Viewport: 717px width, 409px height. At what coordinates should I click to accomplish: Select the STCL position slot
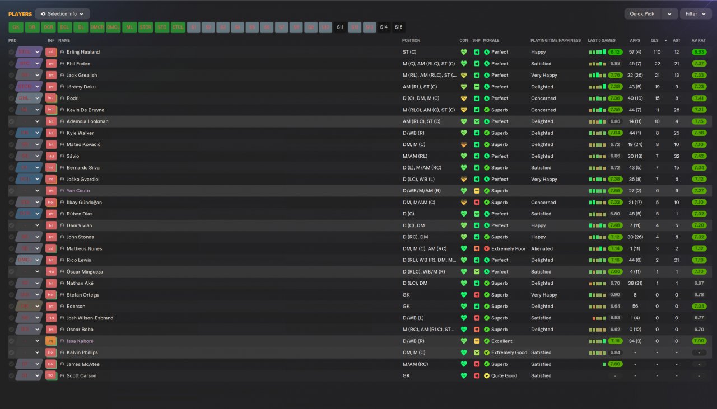pyautogui.click(x=178, y=27)
